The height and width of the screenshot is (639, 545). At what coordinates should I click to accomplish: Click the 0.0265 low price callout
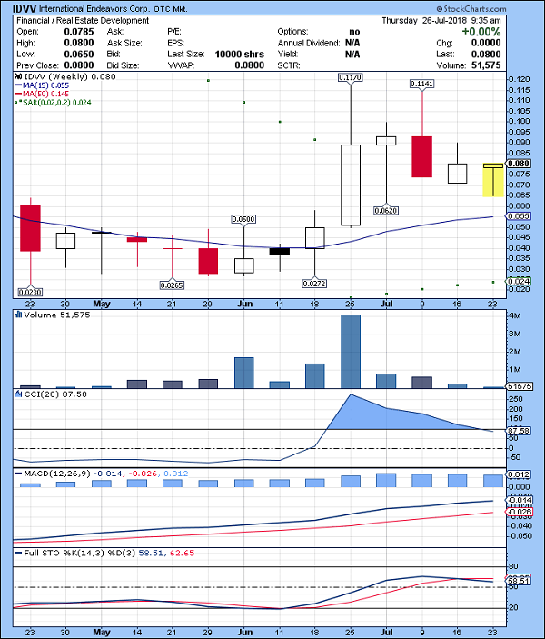(172, 285)
